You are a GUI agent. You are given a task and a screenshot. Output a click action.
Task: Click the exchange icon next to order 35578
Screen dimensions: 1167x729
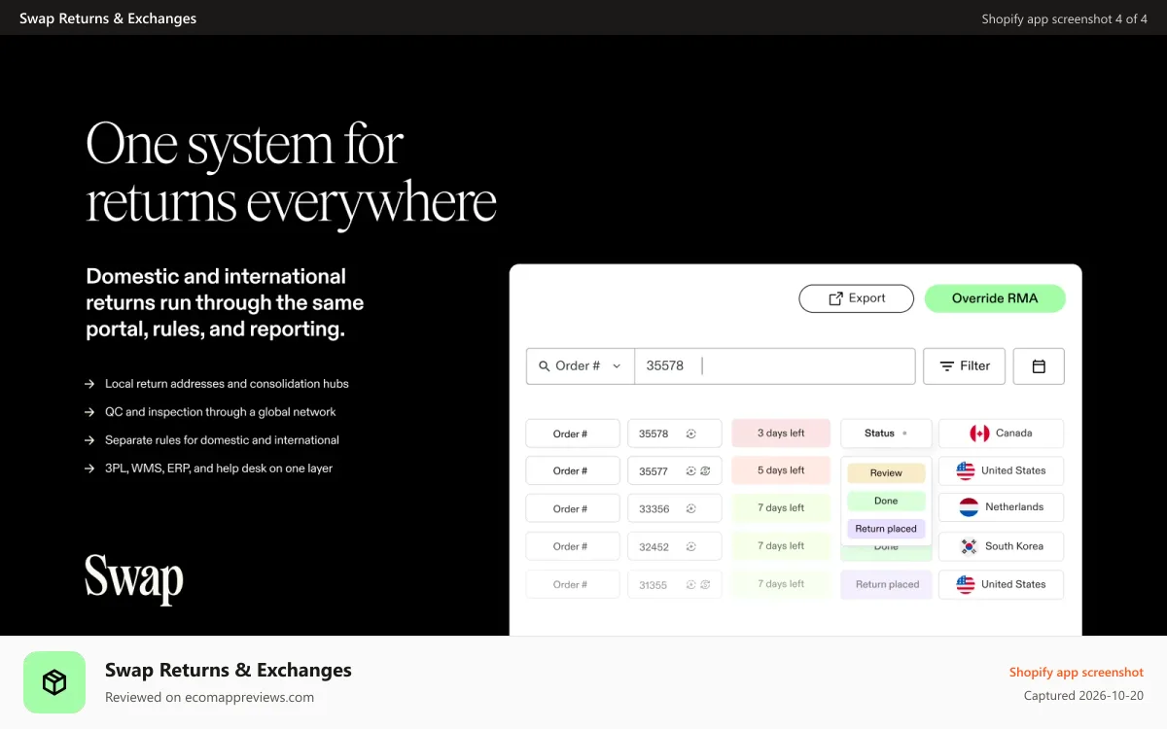(691, 434)
